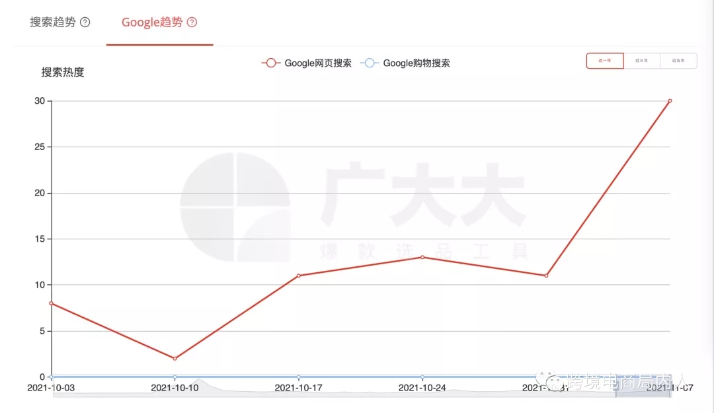This screenshot has height=413, width=714.
Task: Click the 近五年 range button
Action: [x=678, y=60]
